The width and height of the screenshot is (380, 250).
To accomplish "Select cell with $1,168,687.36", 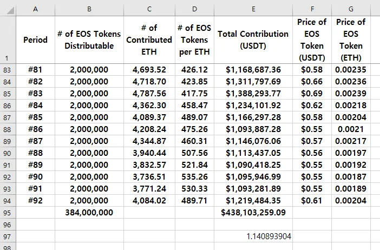I will click(253, 70).
